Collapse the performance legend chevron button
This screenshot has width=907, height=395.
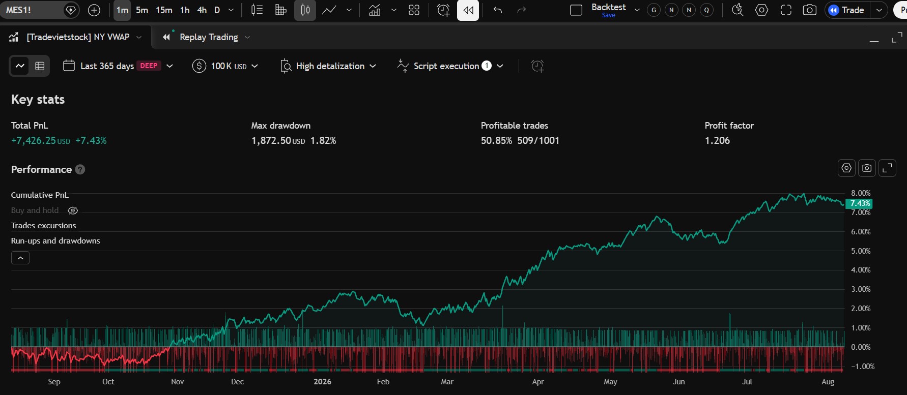tap(20, 258)
